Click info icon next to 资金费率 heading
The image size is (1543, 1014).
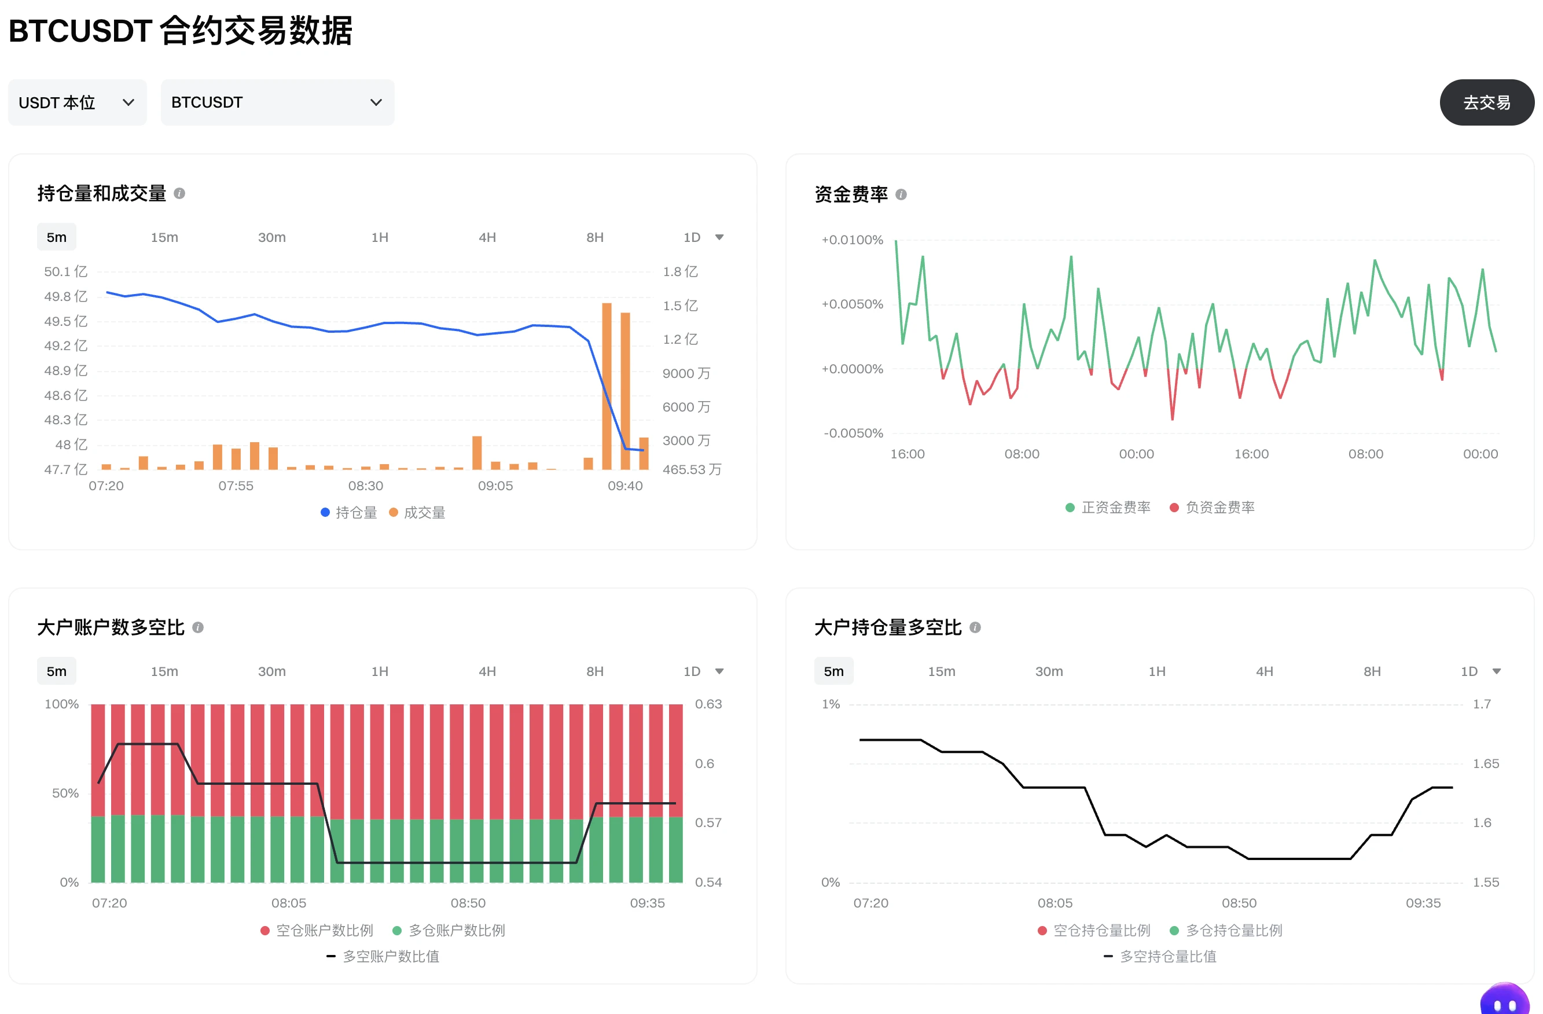pyautogui.click(x=901, y=194)
